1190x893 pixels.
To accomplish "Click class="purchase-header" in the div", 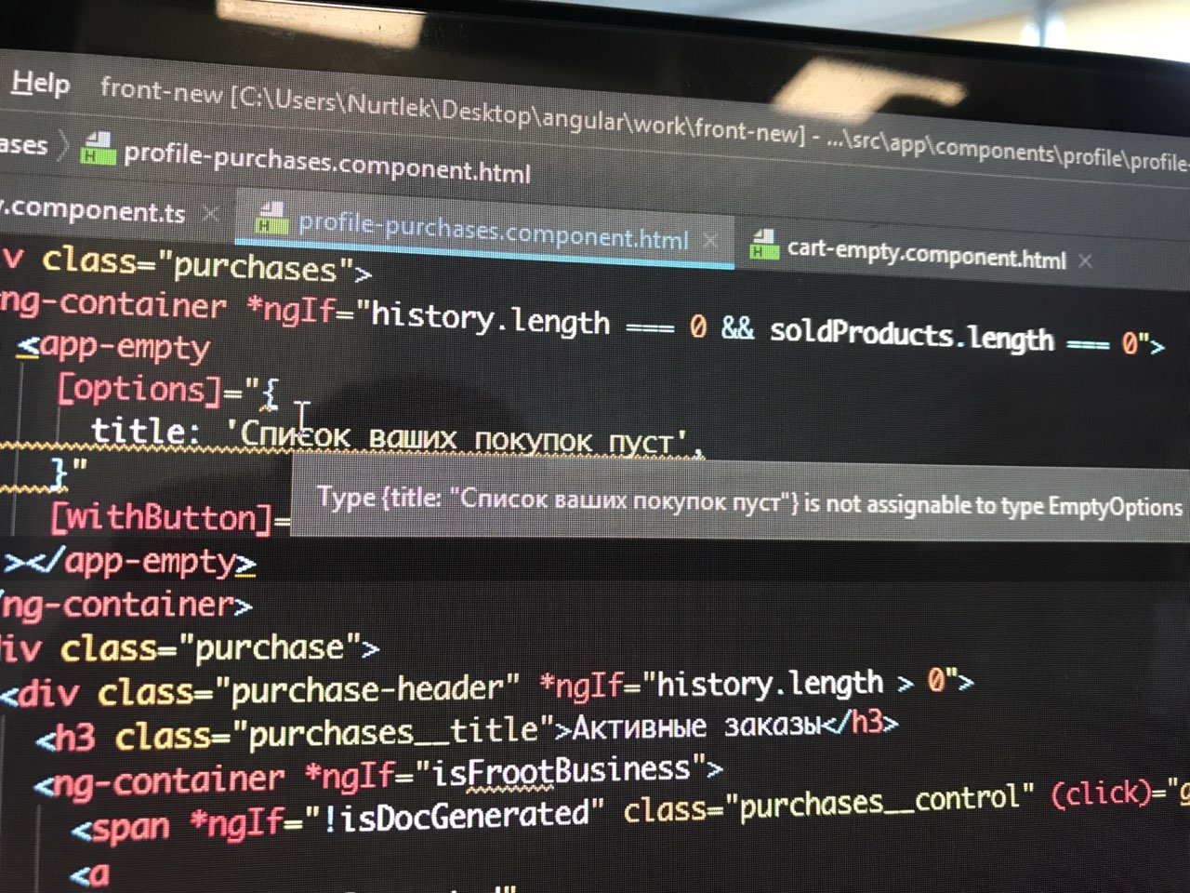I will (x=308, y=690).
